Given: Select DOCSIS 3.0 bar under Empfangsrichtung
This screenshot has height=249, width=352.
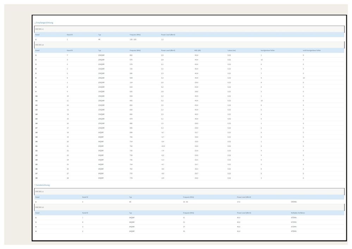Looking at the screenshot, I should click(x=189, y=45).
